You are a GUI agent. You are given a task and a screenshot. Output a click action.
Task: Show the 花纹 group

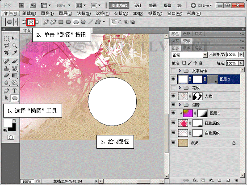173,88
